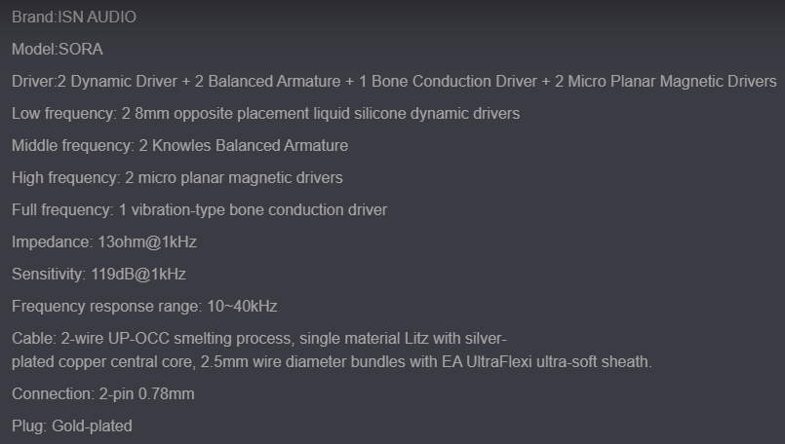Click the High frequency micro planar line
Viewport: 785px width, 444px height.
pos(177,178)
